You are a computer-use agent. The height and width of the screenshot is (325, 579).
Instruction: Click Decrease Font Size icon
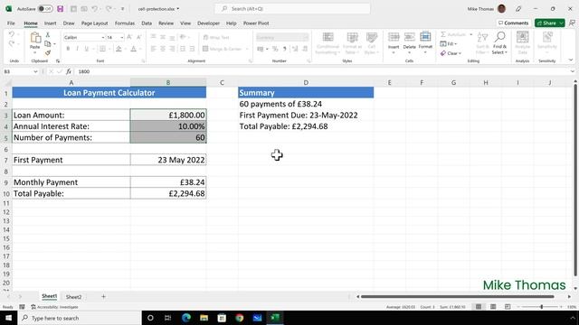tap(138, 37)
